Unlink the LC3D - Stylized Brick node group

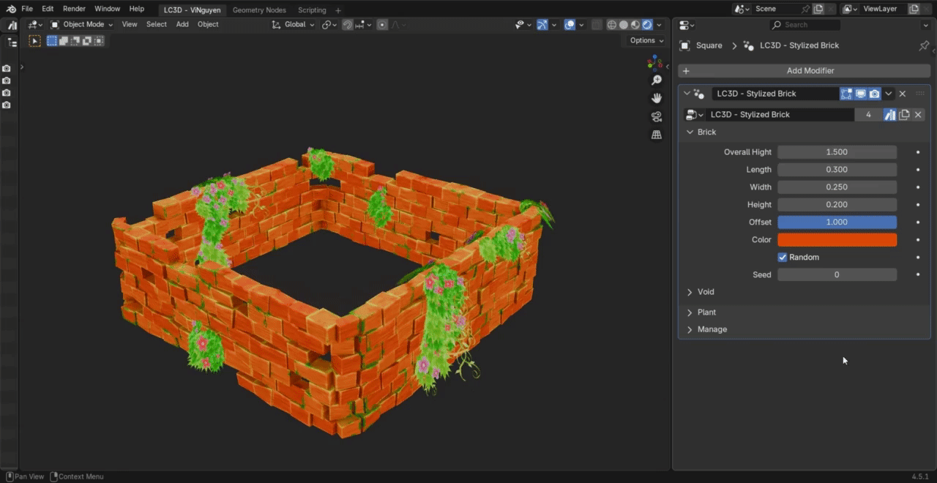pyautogui.click(x=918, y=115)
